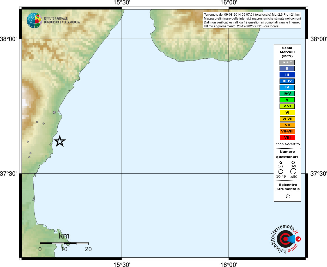
Task: Click the green V intensity swatch
Action: 287,100
